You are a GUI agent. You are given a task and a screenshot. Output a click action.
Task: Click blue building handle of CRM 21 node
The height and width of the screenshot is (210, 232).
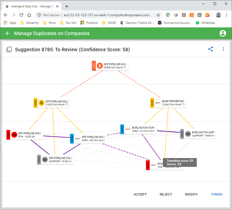pyautogui.click(x=122, y=129)
